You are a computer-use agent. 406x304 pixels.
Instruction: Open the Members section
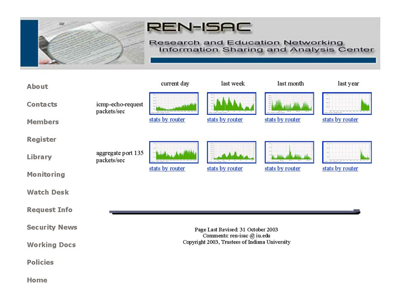pos(43,122)
